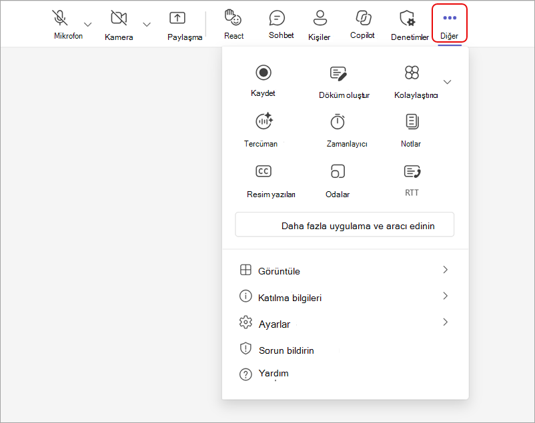Viewport: 535px width, 423px height.
Task: Expand the Ayarlar submenu arrow
Action: tap(445, 322)
